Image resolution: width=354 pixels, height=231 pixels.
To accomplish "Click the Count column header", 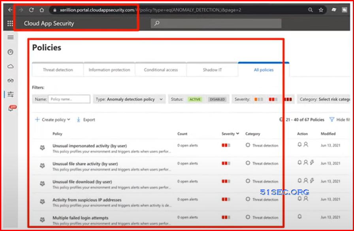I will 182,134.
